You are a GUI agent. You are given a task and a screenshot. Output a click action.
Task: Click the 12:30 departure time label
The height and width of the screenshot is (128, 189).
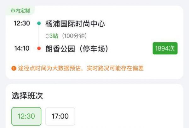point(22,23)
